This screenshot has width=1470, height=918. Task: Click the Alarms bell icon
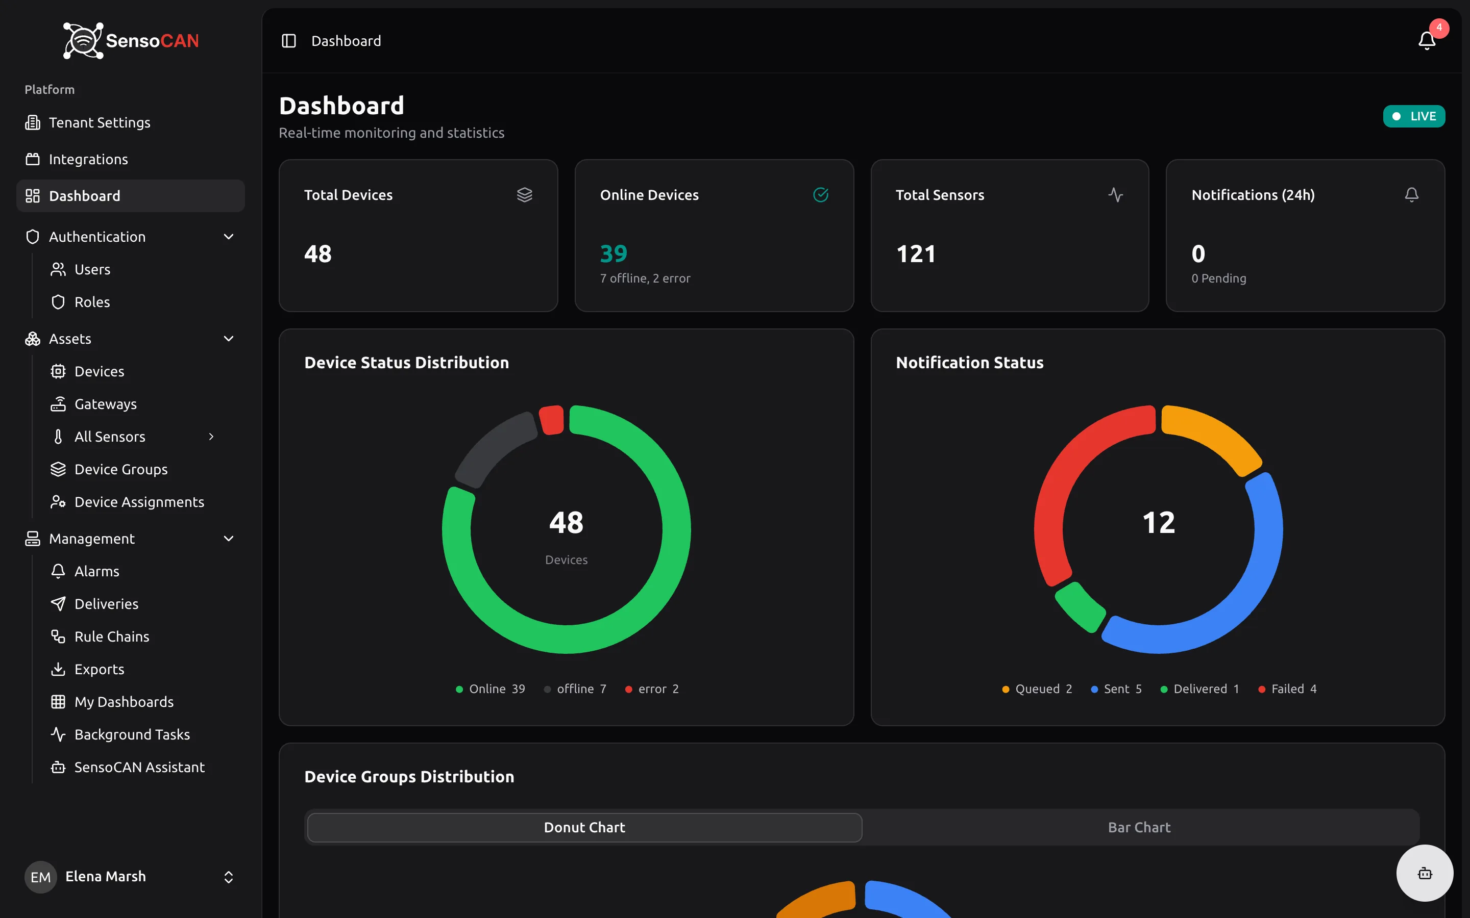click(x=58, y=571)
